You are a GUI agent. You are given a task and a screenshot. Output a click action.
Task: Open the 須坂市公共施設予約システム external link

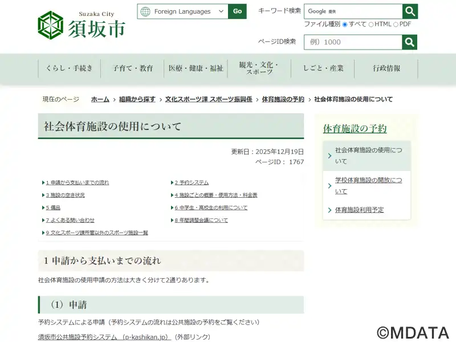(x=104, y=337)
